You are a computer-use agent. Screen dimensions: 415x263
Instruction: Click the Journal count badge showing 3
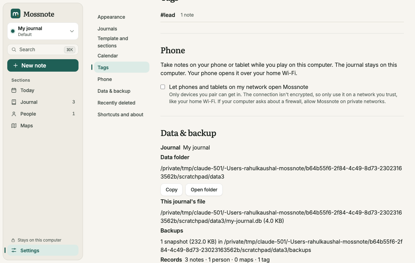click(x=73, y=102)
